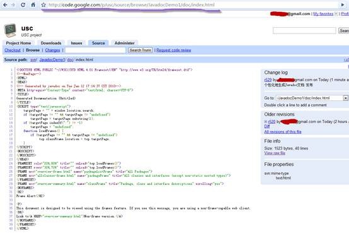
Task: Open revision r529 link
Action: click(268, 80)
